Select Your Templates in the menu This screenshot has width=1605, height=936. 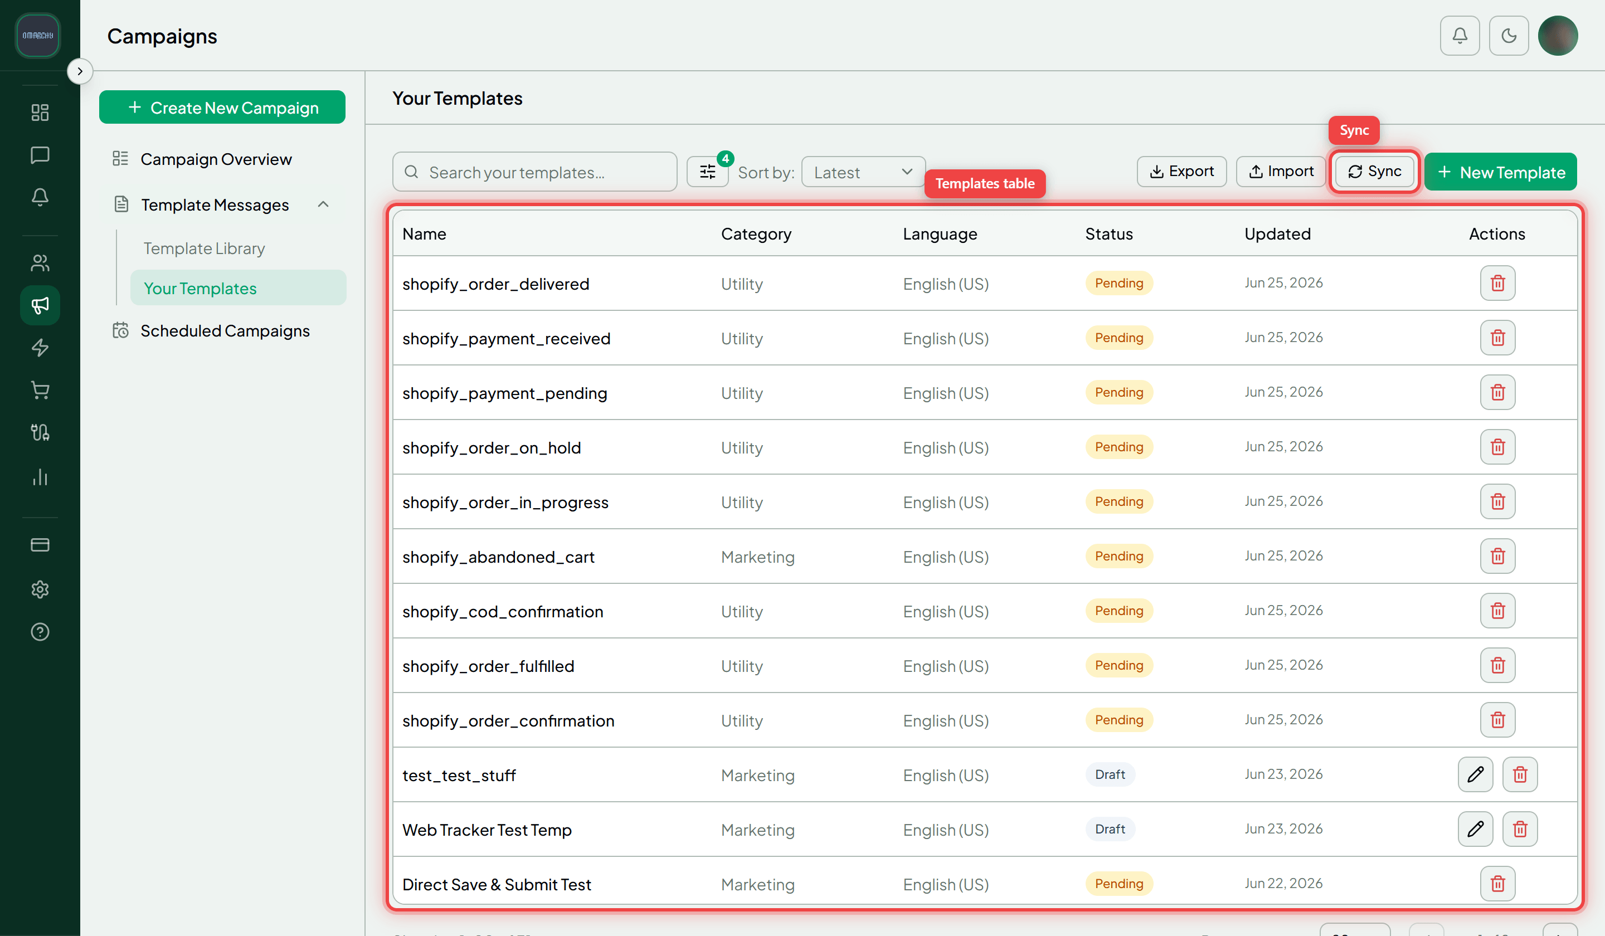coord(238,288)
